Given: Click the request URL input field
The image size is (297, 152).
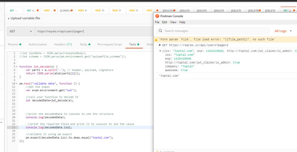Looking at the screenshot, I should click(x=94, y=32).
